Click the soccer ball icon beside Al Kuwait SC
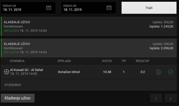Screen dimensions: 179x106 click(x=7, y=72)
